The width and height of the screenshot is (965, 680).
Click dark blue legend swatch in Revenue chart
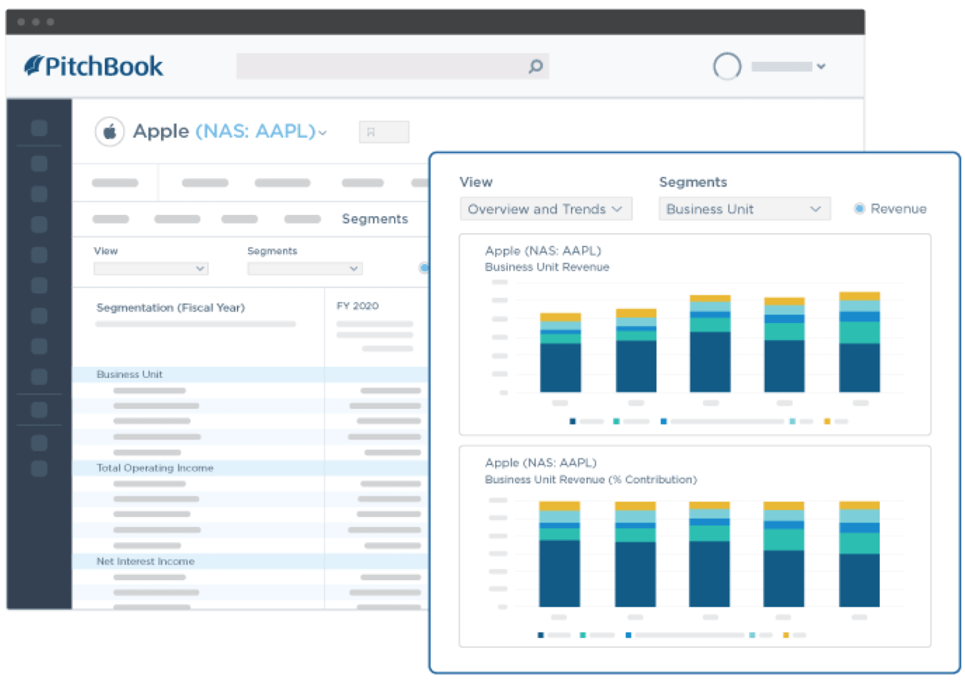point(572,422)
